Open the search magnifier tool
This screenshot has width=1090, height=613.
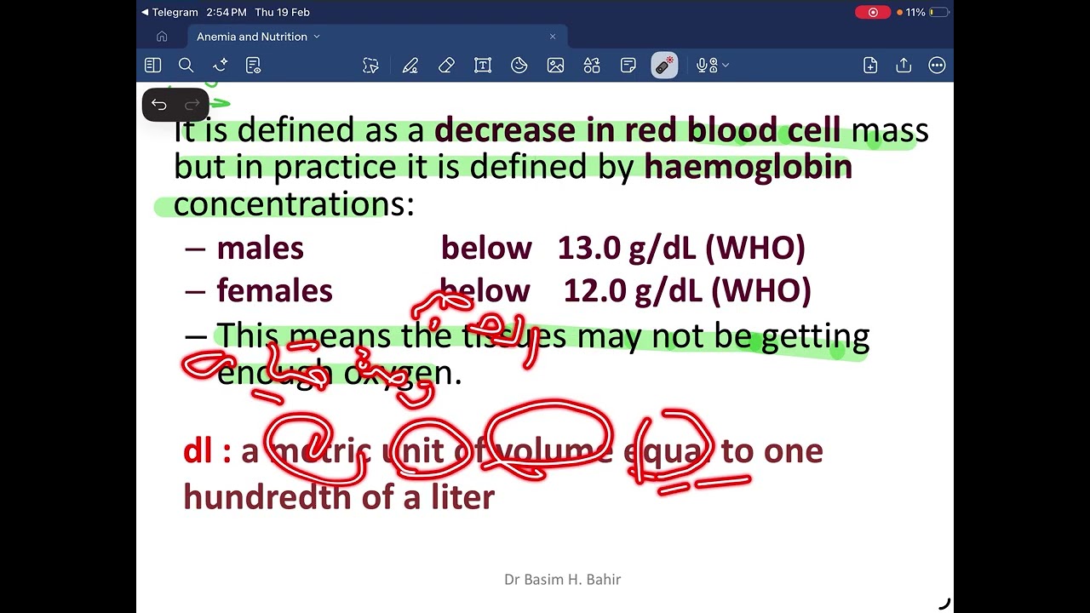[186, 66]
